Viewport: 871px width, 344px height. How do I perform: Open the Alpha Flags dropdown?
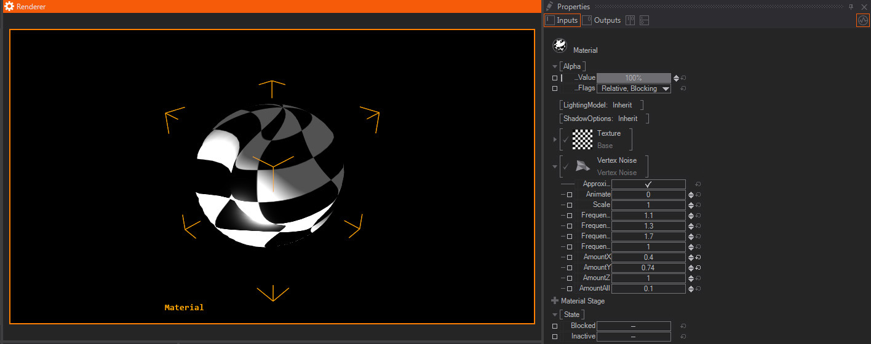pos(634,88)
